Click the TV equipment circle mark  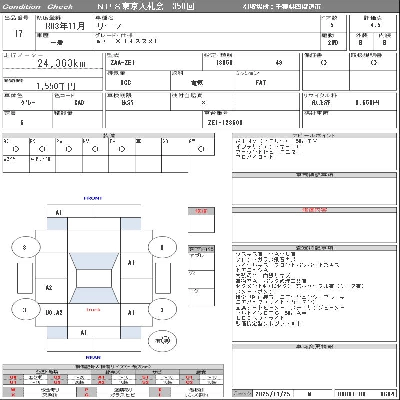point(122,149)
